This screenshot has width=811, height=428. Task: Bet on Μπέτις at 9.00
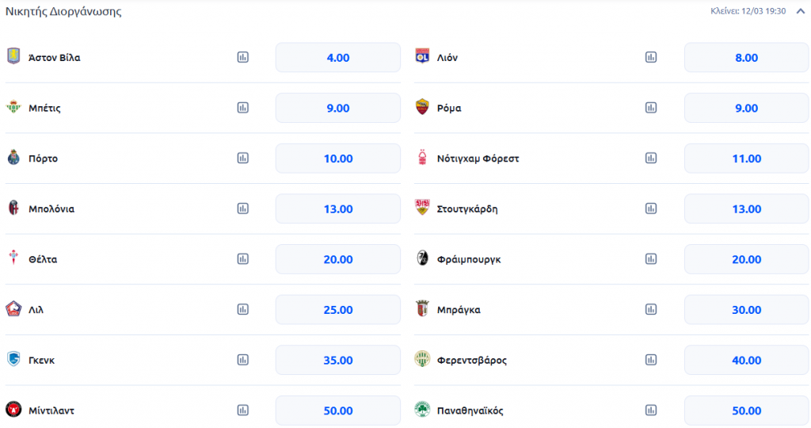[338, 108]
